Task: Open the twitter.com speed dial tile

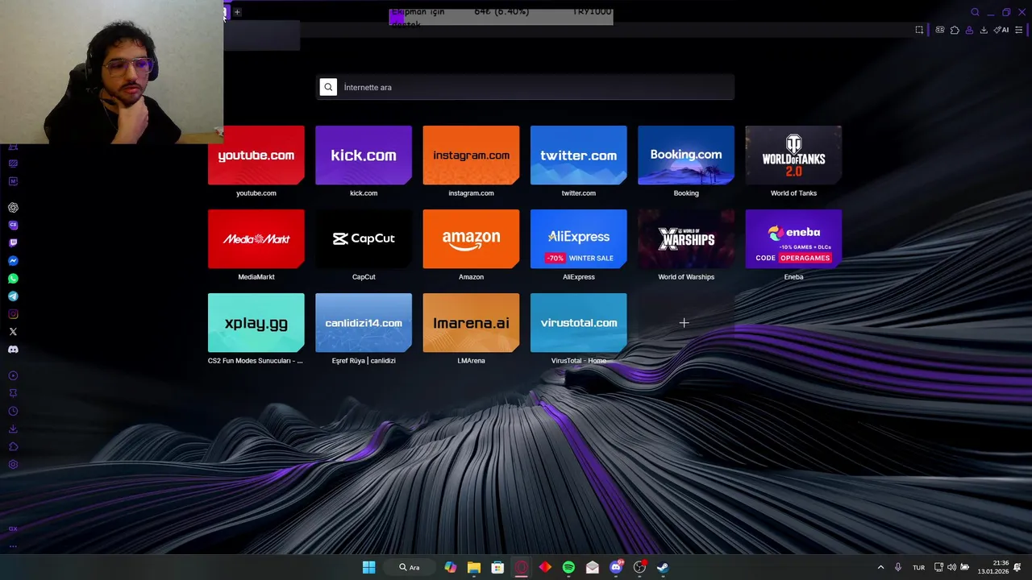Action: (579, 155)
